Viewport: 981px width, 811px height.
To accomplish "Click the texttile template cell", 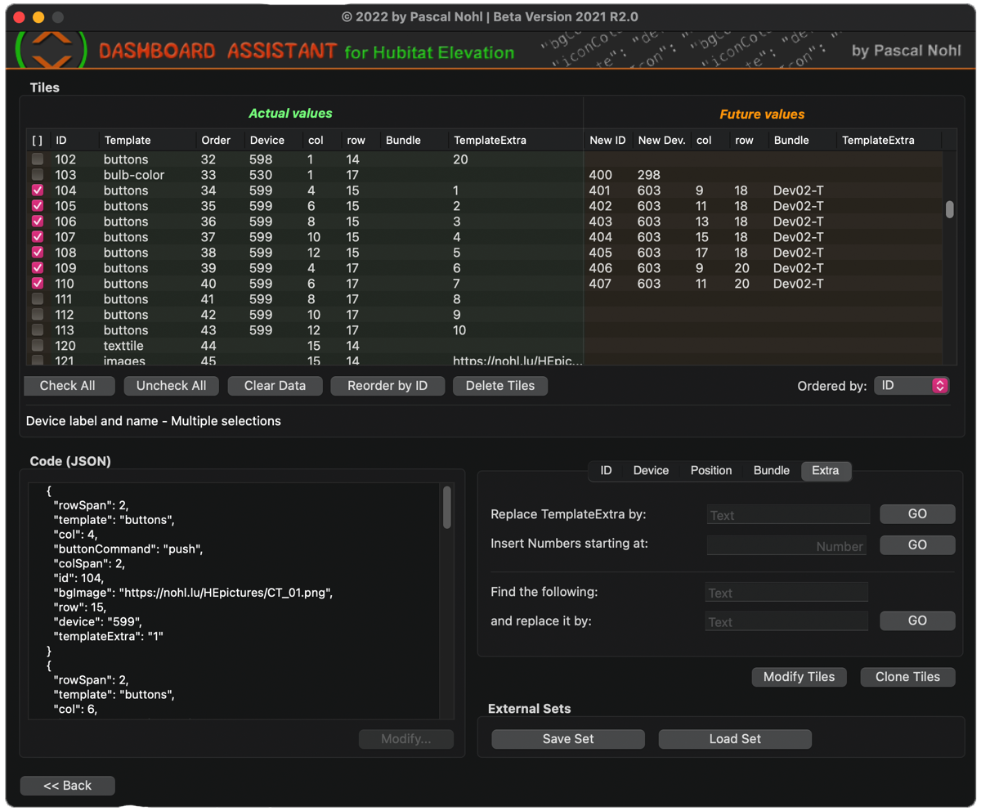I will [123, 346].
